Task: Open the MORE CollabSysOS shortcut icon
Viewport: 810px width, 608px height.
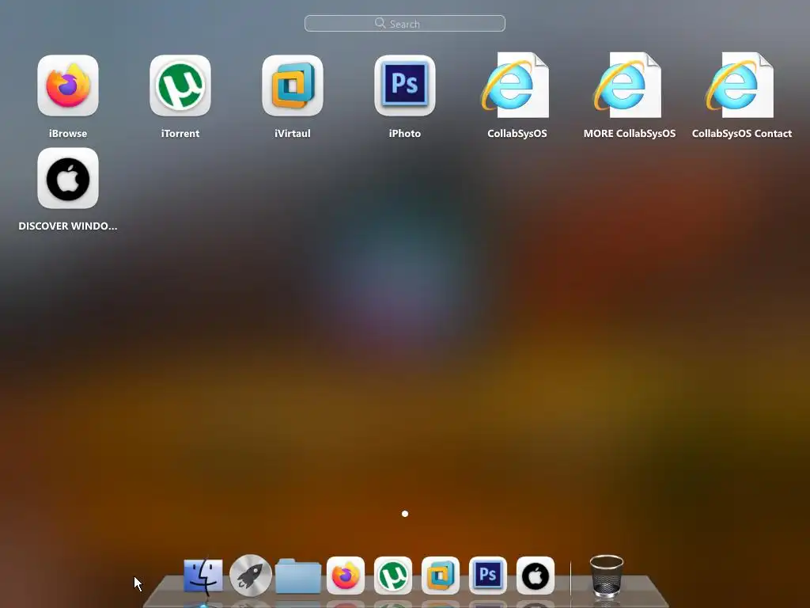Action: (628, 85)
